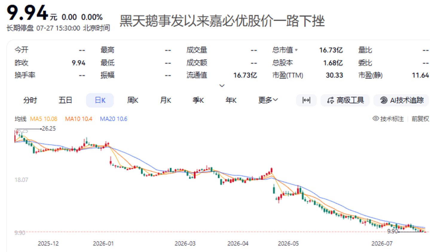Switch to 年K chart tab
Viewport: 430px width, 252px height.
click(x=231, y=100)
